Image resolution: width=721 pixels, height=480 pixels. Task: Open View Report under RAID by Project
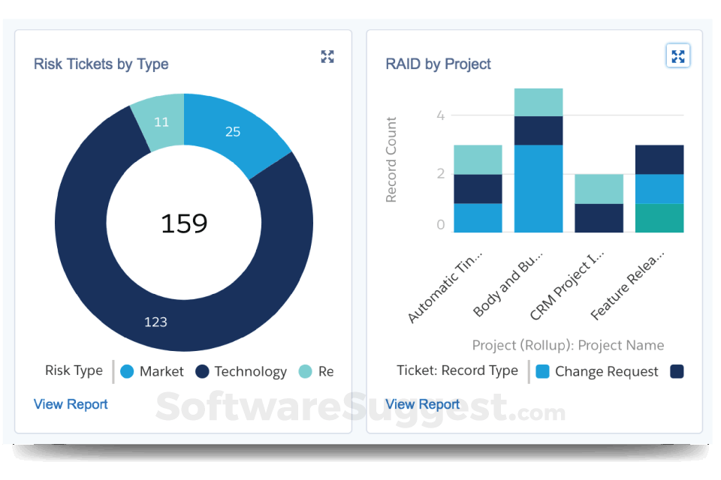point(422,404)
